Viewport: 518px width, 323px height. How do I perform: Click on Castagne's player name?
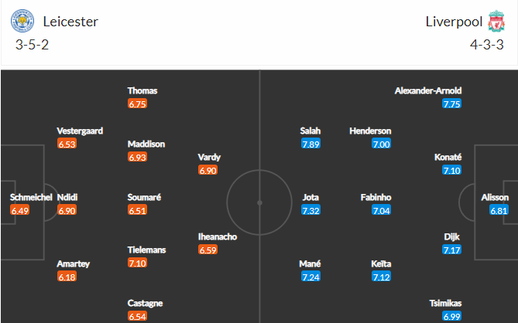click(x=145, y=303)
